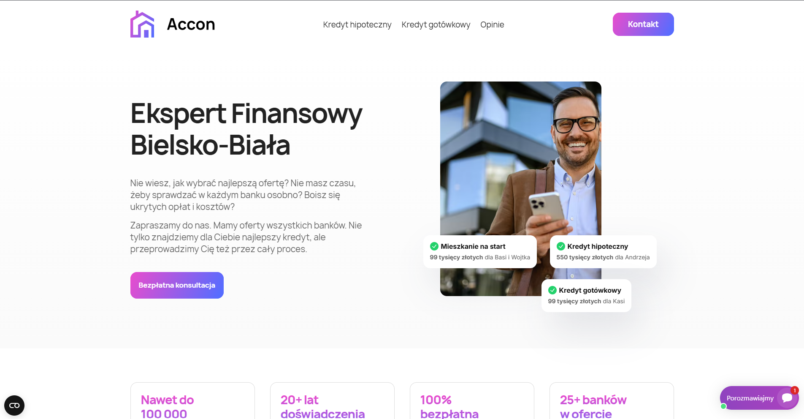
Task: Click the green online status dot
Action: pos(723,406)
